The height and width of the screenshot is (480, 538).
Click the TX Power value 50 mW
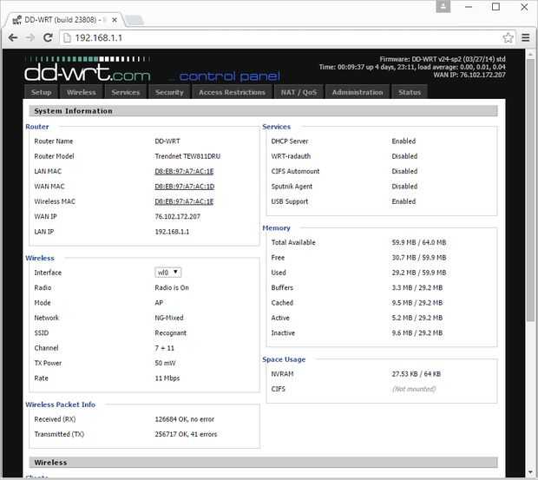(x=165, y=363)
